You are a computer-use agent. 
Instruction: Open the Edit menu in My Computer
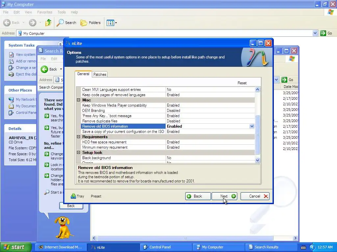[16, 12]
